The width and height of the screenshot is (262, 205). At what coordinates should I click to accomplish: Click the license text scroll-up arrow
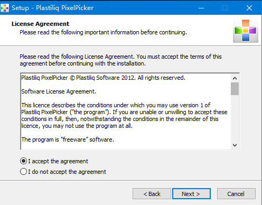tap(235, 78)
